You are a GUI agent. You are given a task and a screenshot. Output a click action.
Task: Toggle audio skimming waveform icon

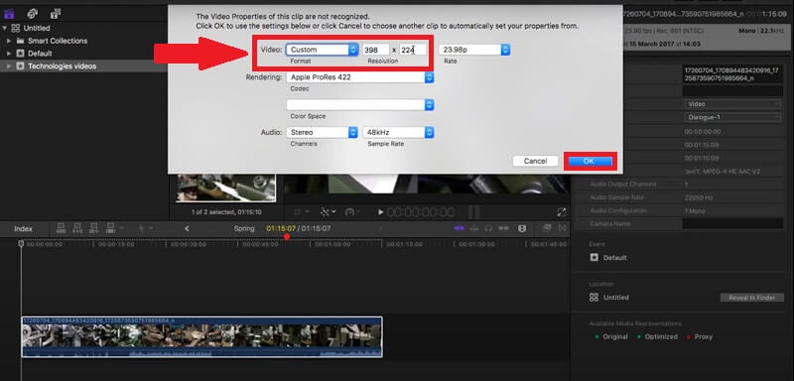(x=474, y=229)
